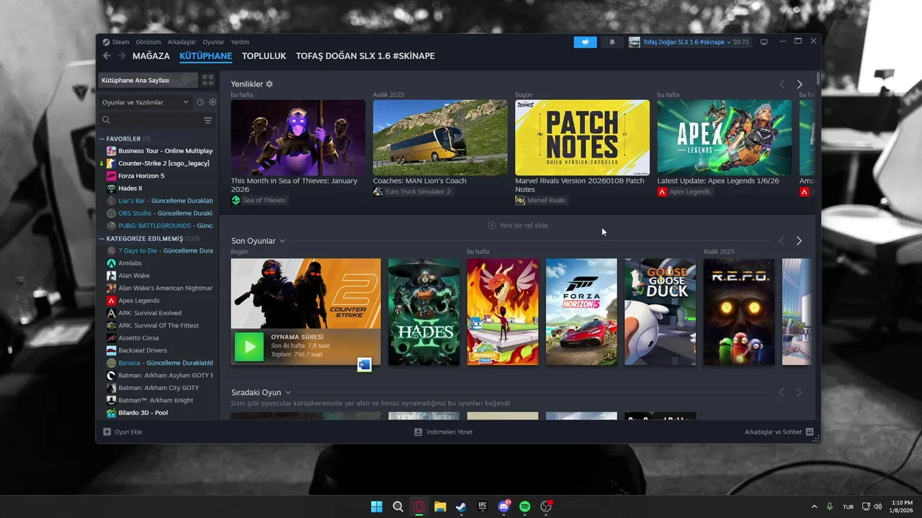Switch to the MAĞAZA tab
The image size is (922, 518).
click(151, 55)
